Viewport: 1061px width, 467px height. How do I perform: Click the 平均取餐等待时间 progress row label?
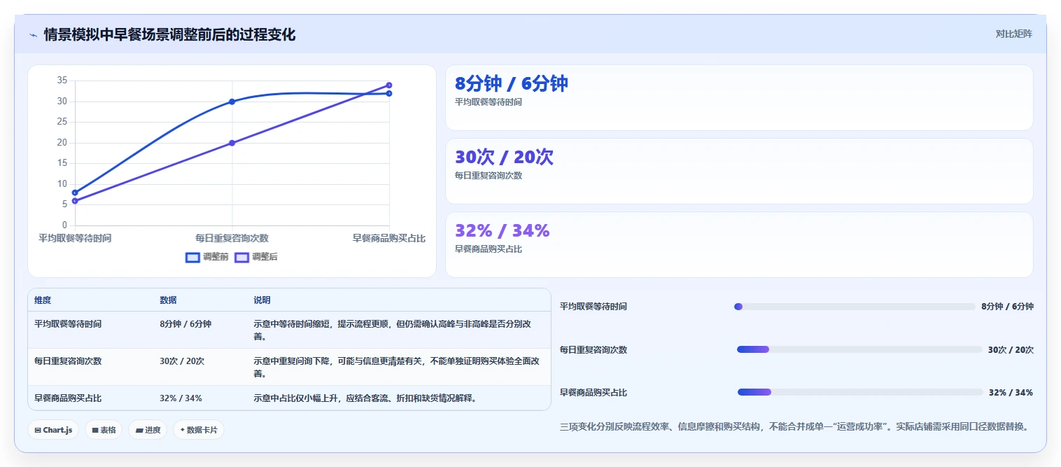pyautogui.click(x=593, y=307)
